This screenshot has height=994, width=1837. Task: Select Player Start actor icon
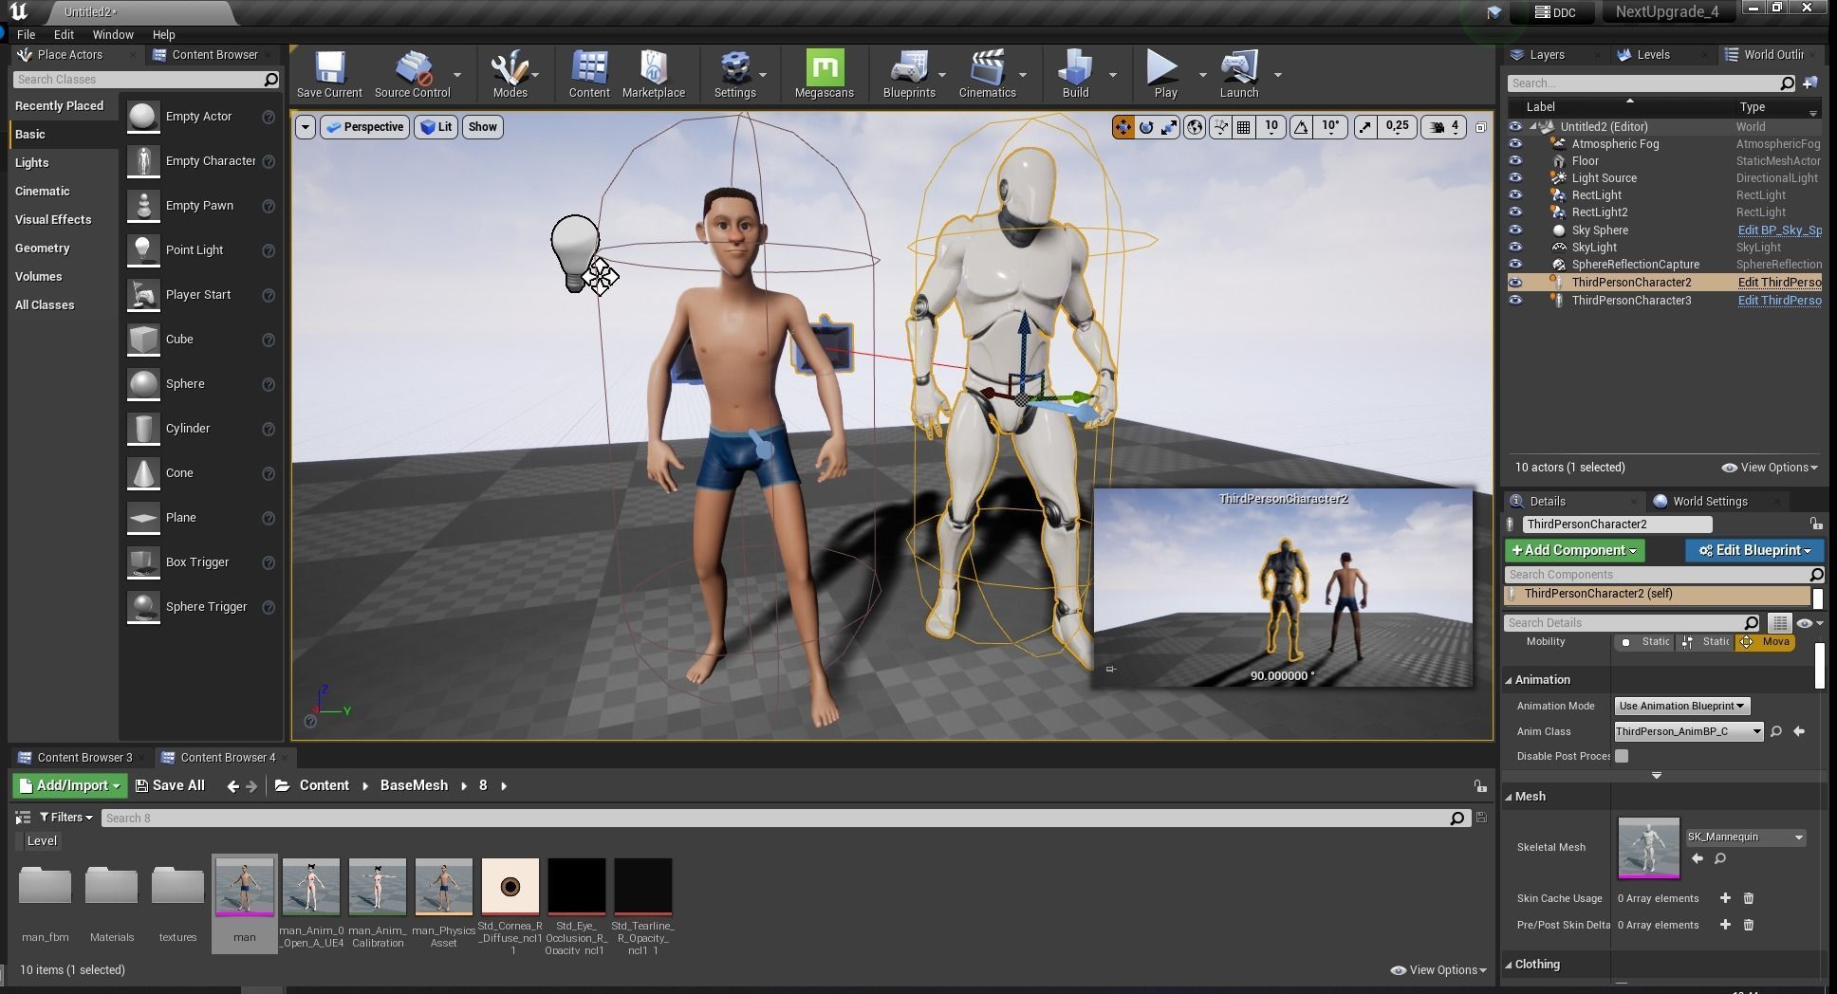coord(143,295)
